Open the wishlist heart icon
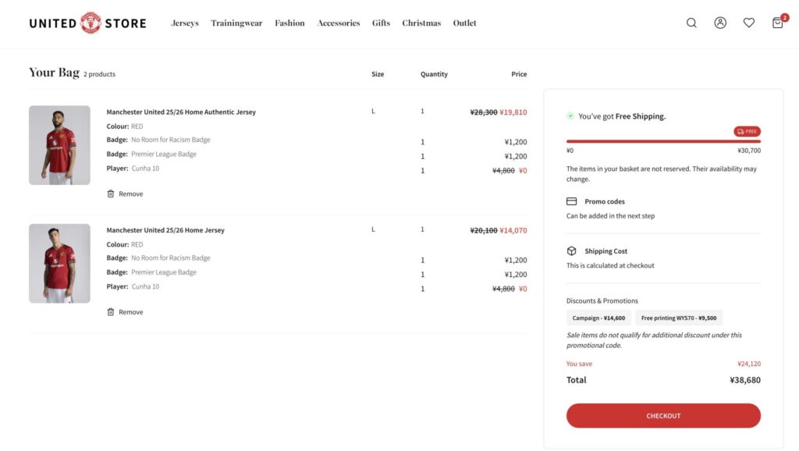This screenshot has height=451, width=799. 749,23
